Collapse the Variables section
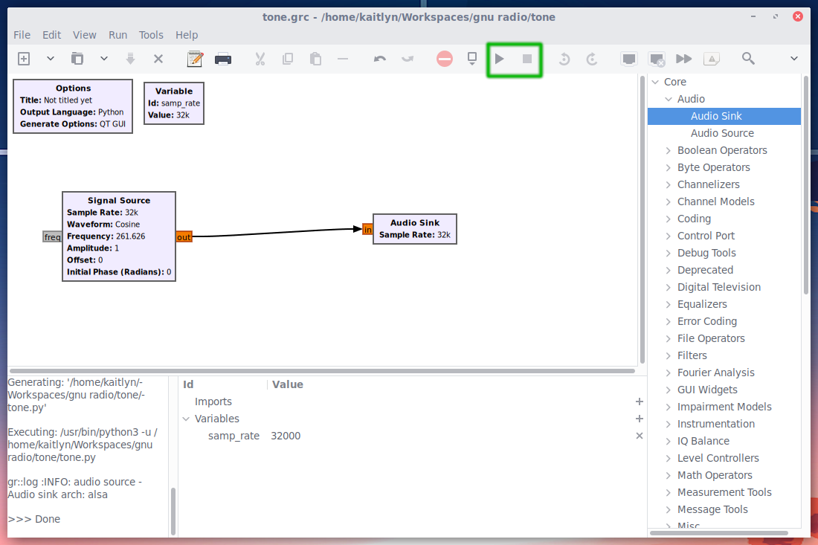 (x=186, y=419)
